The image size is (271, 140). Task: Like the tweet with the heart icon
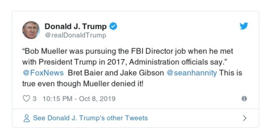click(x=26, y=99)
